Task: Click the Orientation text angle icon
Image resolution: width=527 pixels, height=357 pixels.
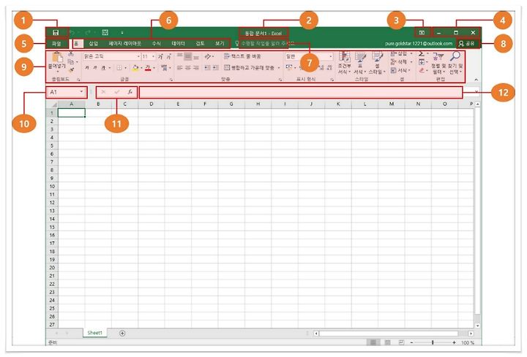Action: click(x=208, y=56)
